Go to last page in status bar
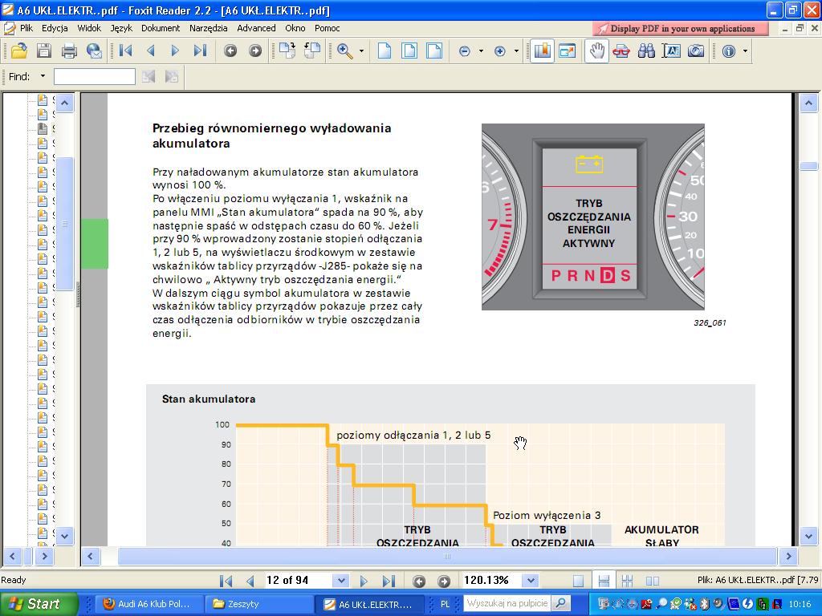The height and width of the screenshot is (616, 822). pyautogui.click(x=389, y=581)
